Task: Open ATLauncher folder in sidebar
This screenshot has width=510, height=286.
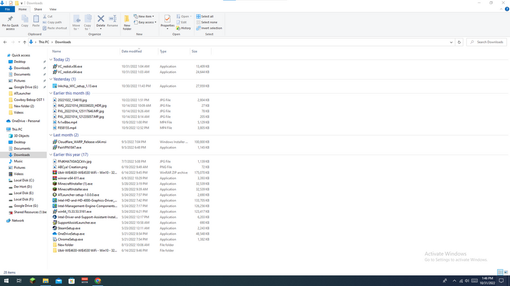Action: 22,94
